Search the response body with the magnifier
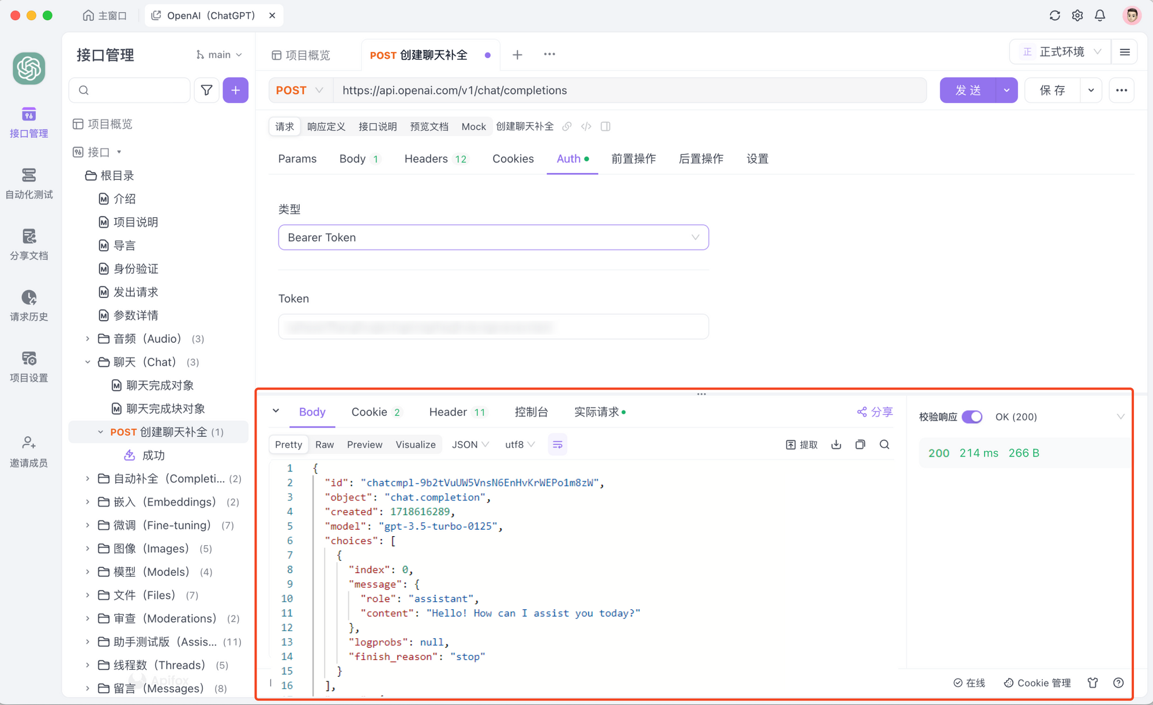1153x705 pixels. coord(884,444)
